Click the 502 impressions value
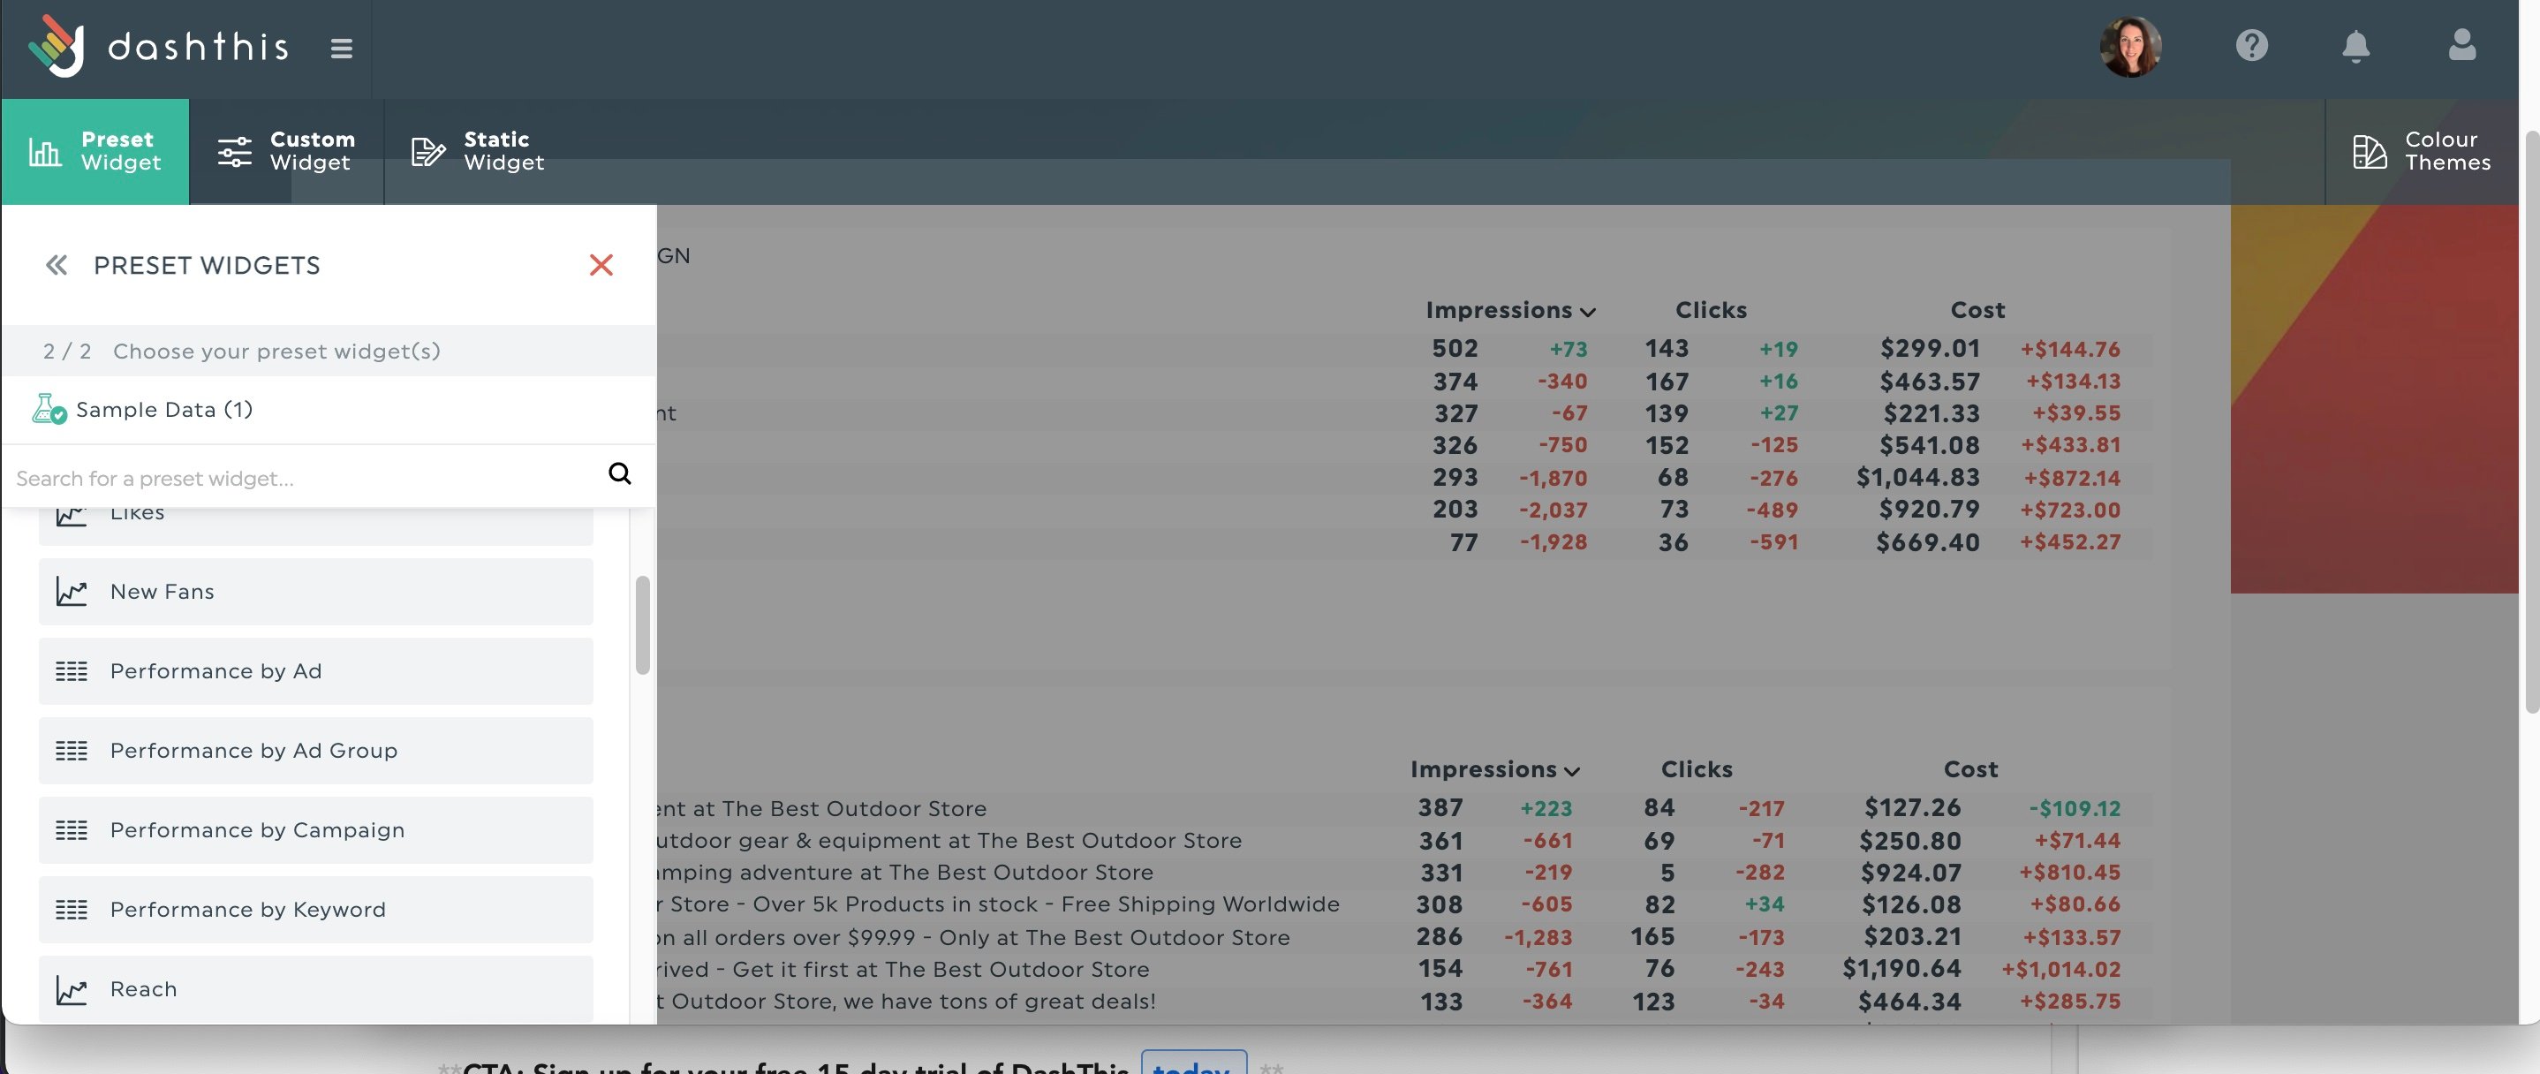This screenshot has height=1074, width=2540. [1455, 348]
